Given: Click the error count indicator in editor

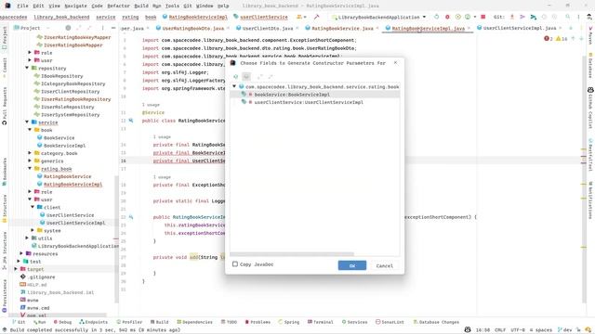Looking at the screenshot, I should [548, 39].
